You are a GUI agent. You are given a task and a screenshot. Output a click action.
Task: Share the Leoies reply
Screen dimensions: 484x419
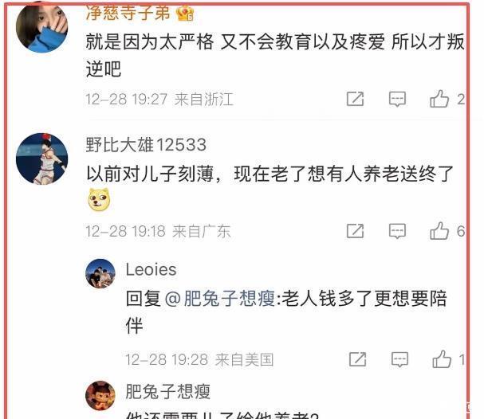[x=357, y=359]
